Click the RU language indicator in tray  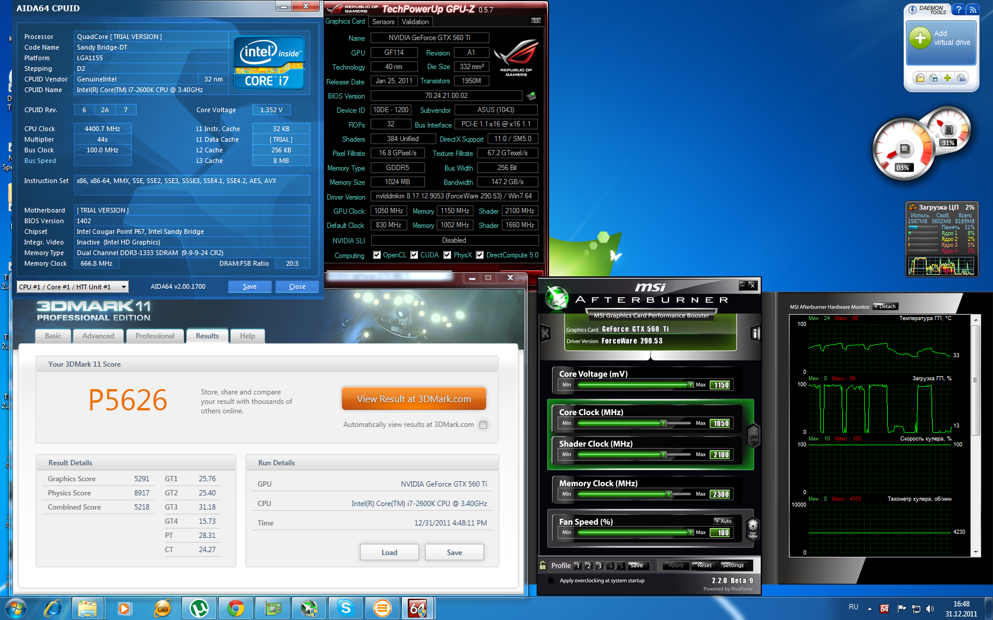click(x=854, y=607)
